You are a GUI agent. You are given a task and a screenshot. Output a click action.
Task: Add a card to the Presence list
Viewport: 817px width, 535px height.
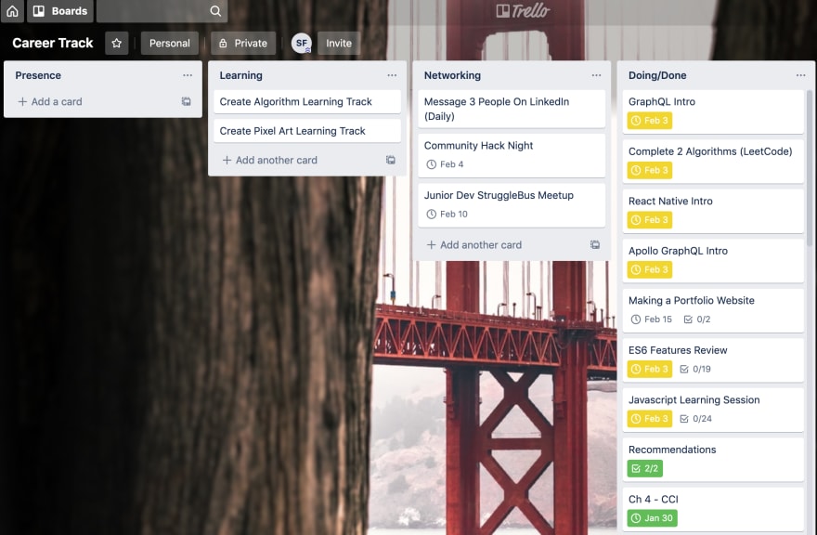tap(50, 101)
